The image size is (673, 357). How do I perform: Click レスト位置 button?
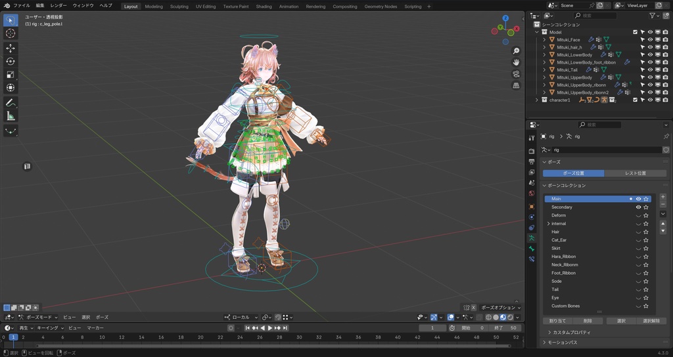point(635,173)
